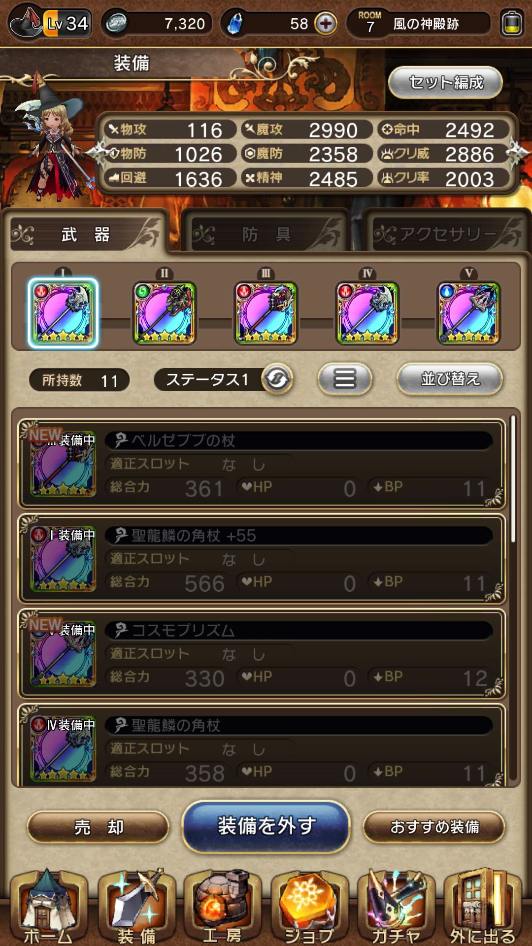Switch to the アクセサリー tab
The image size is (532, 946).
(x=447, y=234)
